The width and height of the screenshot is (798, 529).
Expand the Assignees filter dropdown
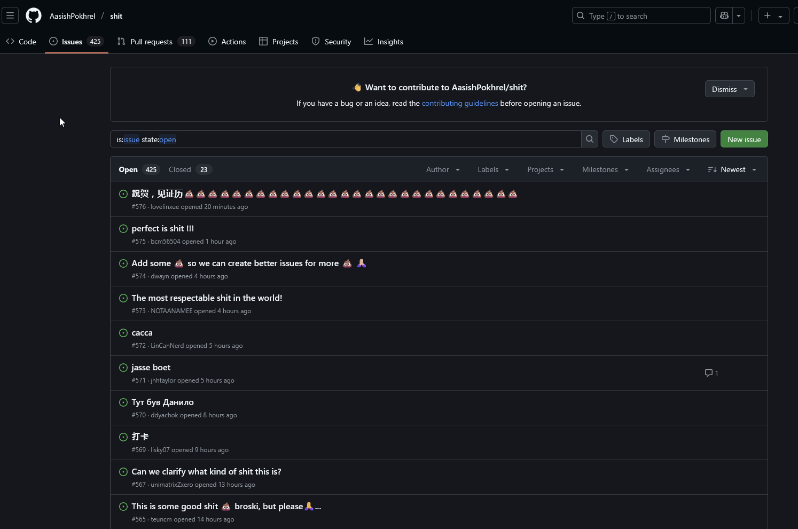[667, 169]
